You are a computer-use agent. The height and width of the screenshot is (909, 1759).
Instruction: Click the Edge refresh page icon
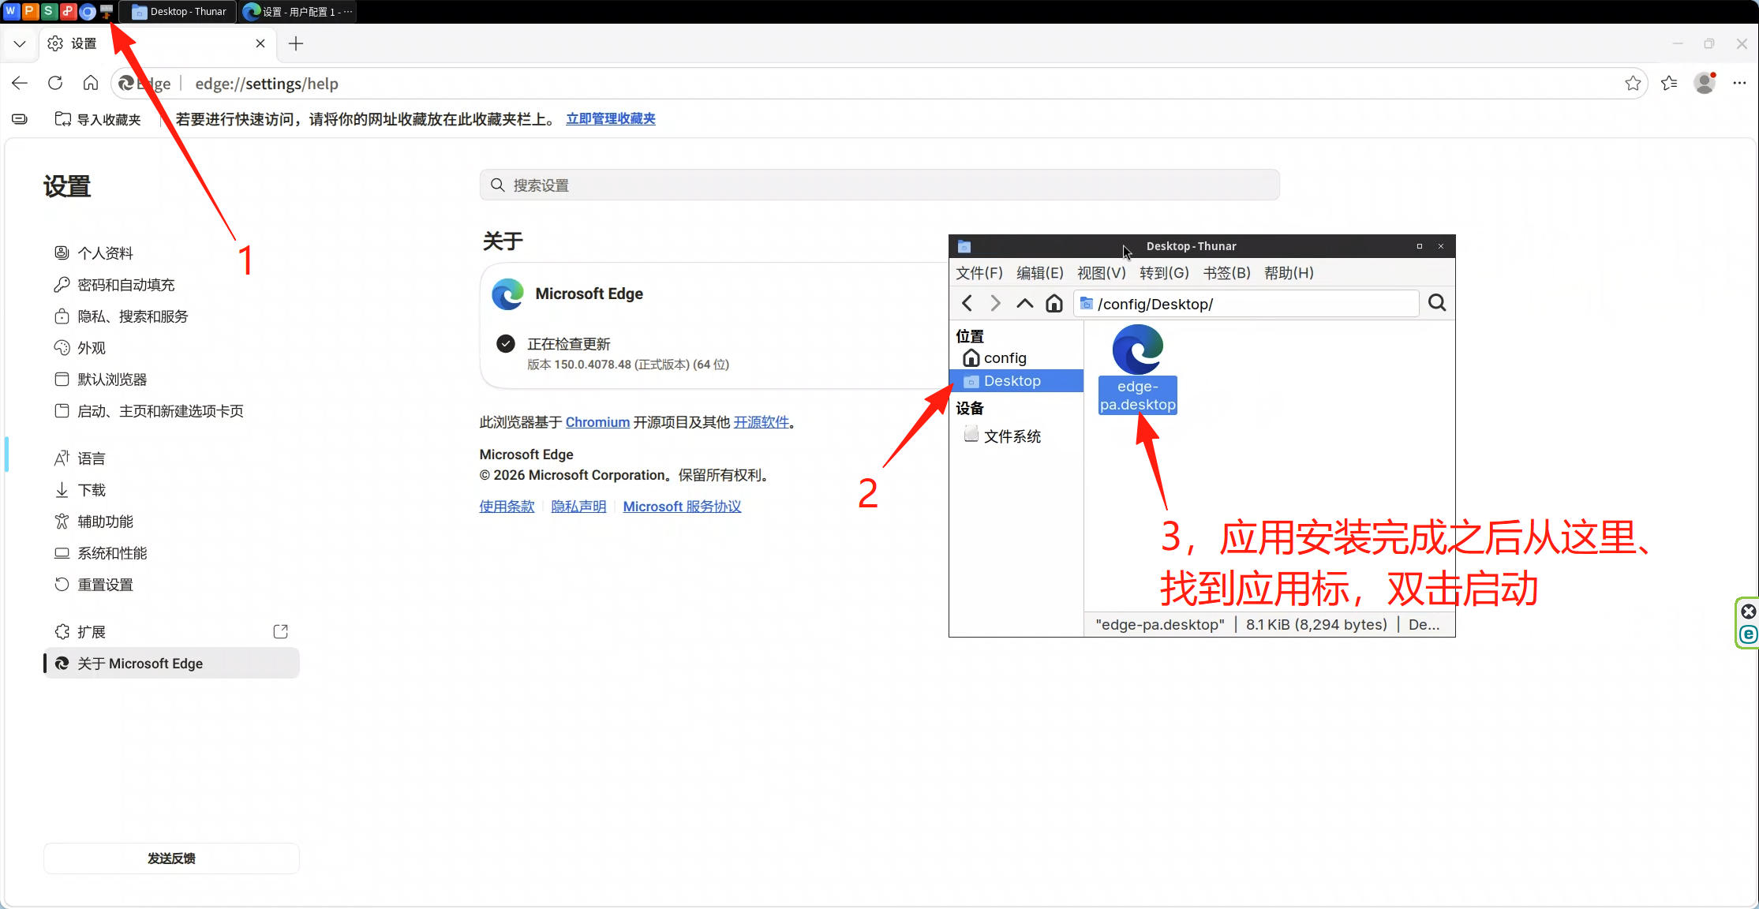pos(55,83)
